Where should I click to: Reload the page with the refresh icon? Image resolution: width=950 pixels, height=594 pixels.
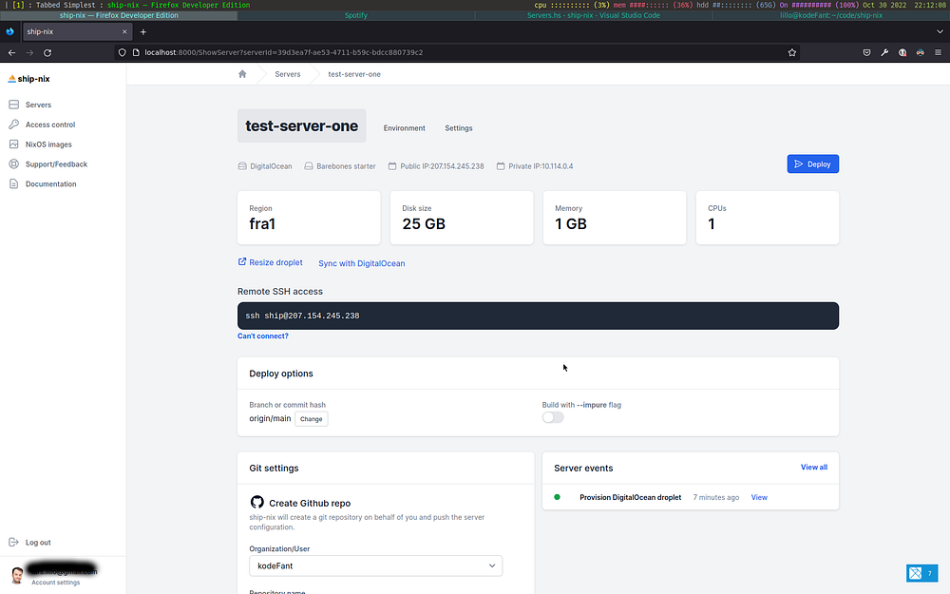pyautogui.click(x=46, y=52)
